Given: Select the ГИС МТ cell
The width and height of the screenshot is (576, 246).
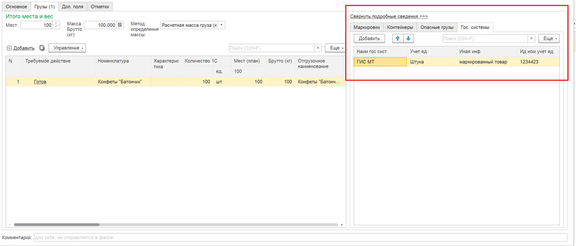Looking at the screenshot, I should [380, 62].
